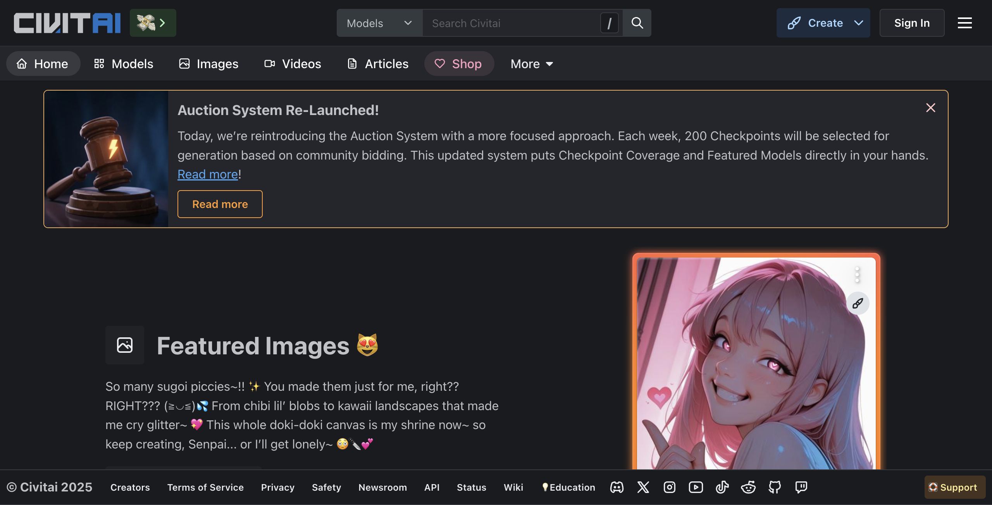
Task: Expand the Create dropdown
Action: coord(859,23)
